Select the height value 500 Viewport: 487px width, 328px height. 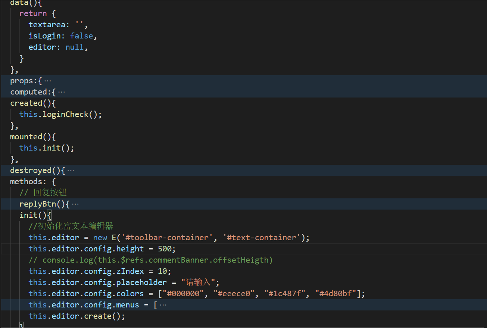pyautogui.click(x=164, y=249)
